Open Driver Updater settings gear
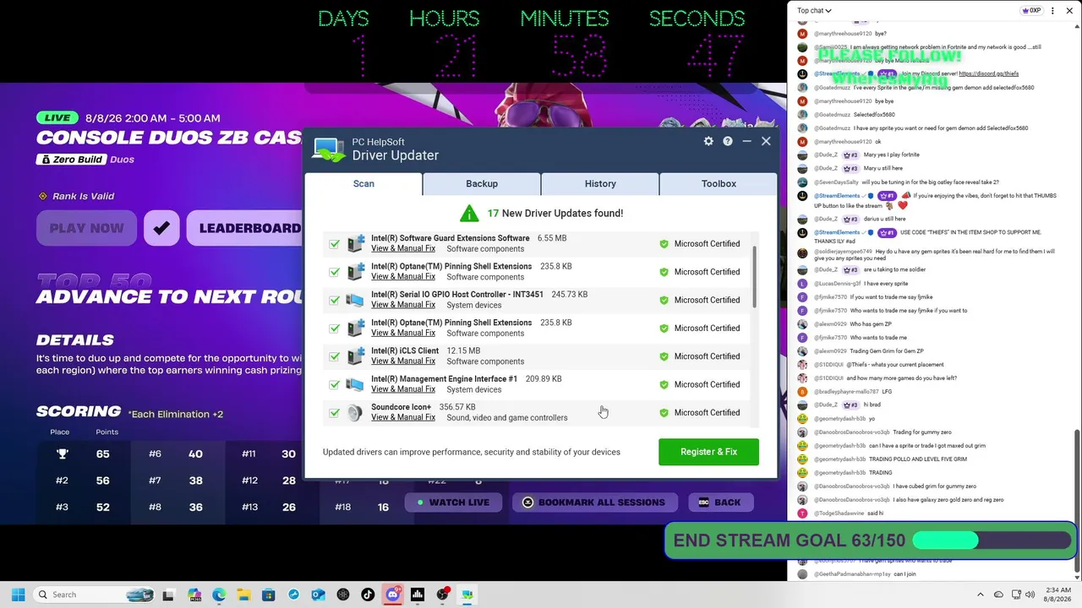The width and height of the screenshot is (1082, 608). click(x=708, y=141)
